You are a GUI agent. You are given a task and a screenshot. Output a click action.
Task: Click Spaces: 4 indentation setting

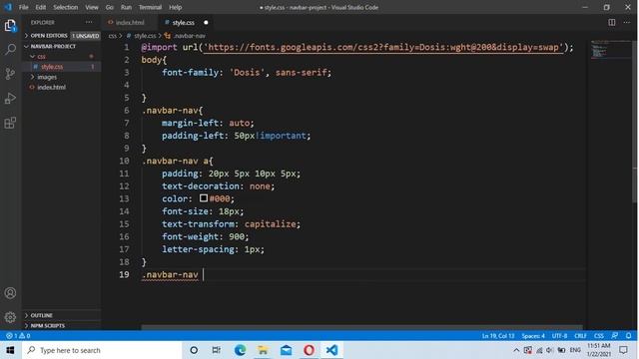533,336
